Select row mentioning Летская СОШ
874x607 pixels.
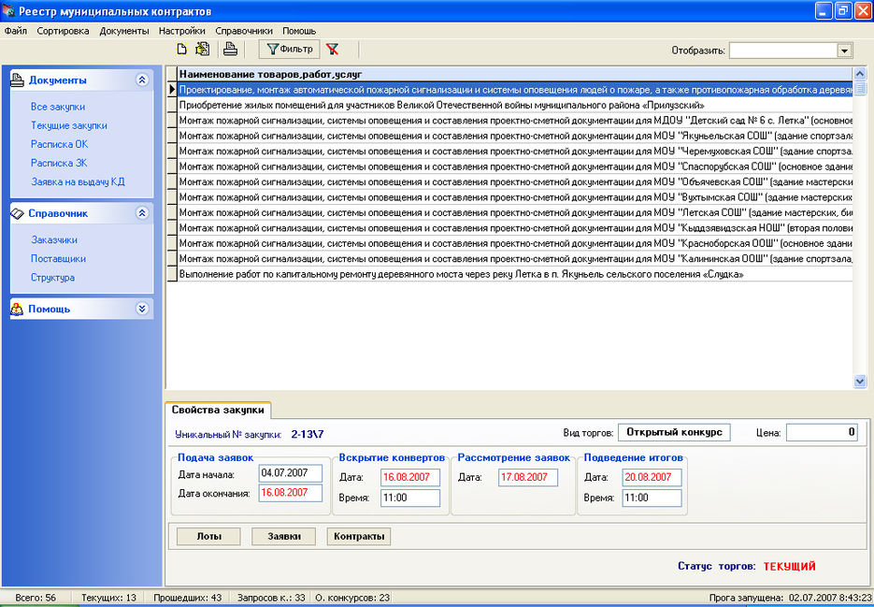point(515,212)
